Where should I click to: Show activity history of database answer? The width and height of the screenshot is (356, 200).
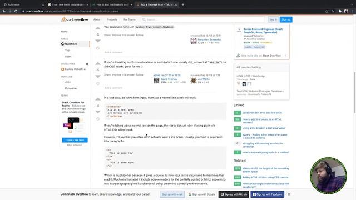tap(98, 83)
